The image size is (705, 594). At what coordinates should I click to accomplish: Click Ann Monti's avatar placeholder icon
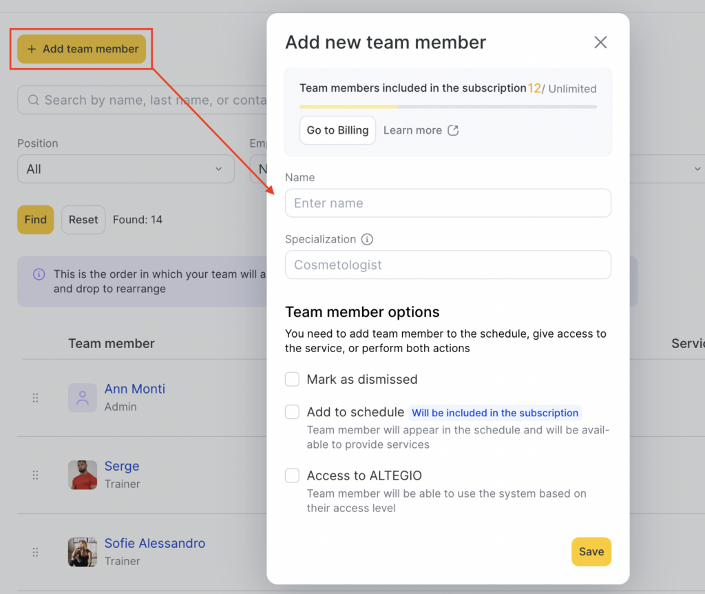coord(83,398)
